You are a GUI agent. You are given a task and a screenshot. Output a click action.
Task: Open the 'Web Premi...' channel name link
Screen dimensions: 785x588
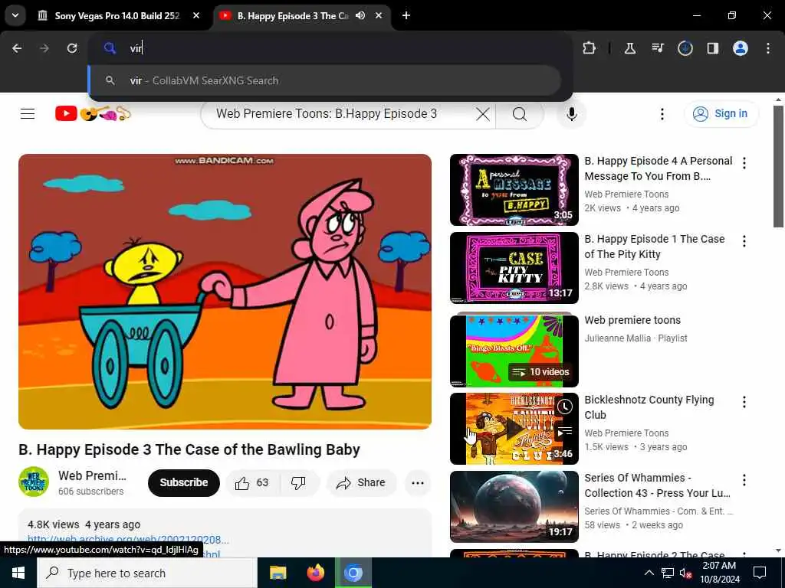92,475
